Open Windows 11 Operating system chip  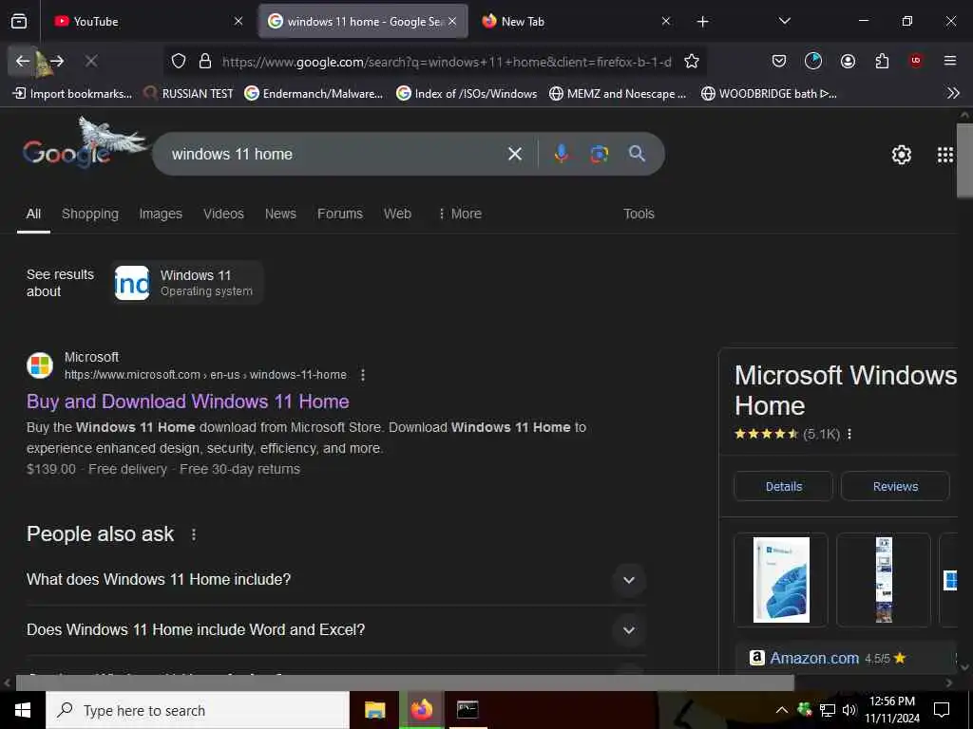(x=188, y=283)
